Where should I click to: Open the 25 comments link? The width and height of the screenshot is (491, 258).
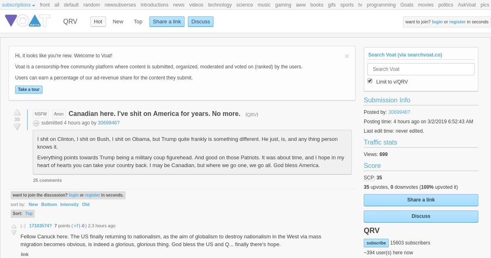[x=47, y=180]
